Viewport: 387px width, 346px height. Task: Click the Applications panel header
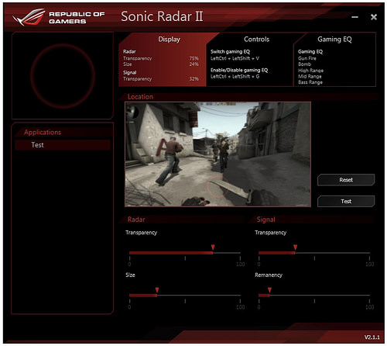[43, 132]
